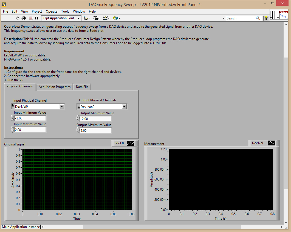Click the Measurement graph black plot area
Screen dimensions: 291x232
click(221, 179)
